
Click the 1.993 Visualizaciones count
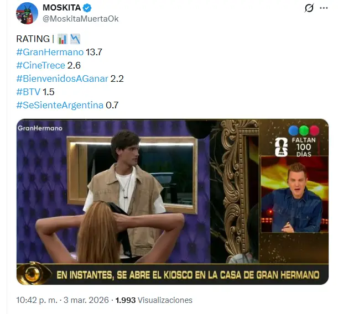click(154, 300)
